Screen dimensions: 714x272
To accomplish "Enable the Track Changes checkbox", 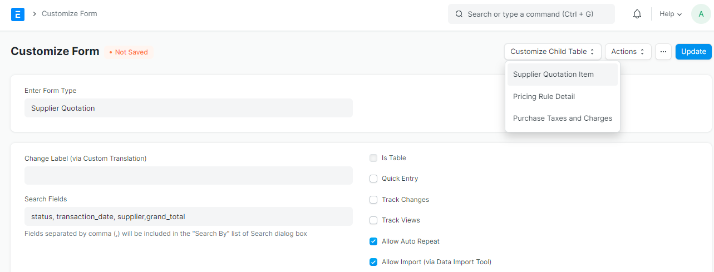I will (373, 200).
